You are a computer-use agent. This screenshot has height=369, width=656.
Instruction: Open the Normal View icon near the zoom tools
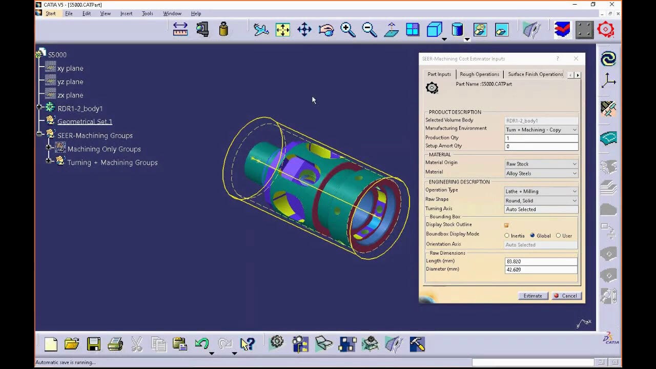pyautogui.click(x=391, y=29)
